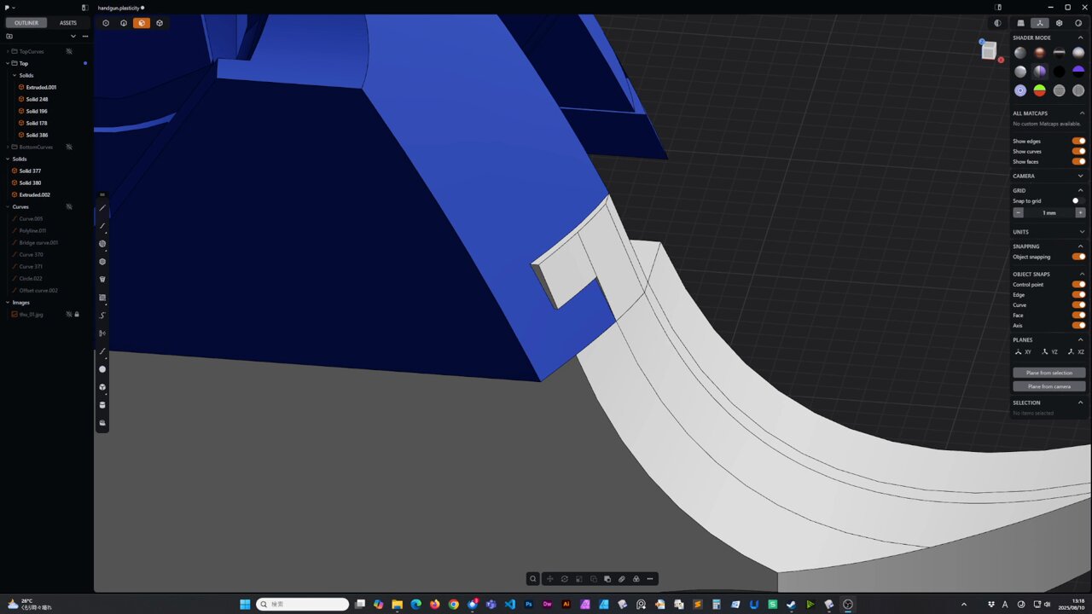The image size is (1092, 614).
Task: Select the line tool in left toolbar
Action: (102, 208)
